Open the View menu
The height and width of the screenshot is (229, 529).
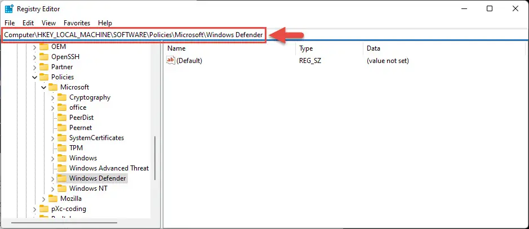coord(48,23)
